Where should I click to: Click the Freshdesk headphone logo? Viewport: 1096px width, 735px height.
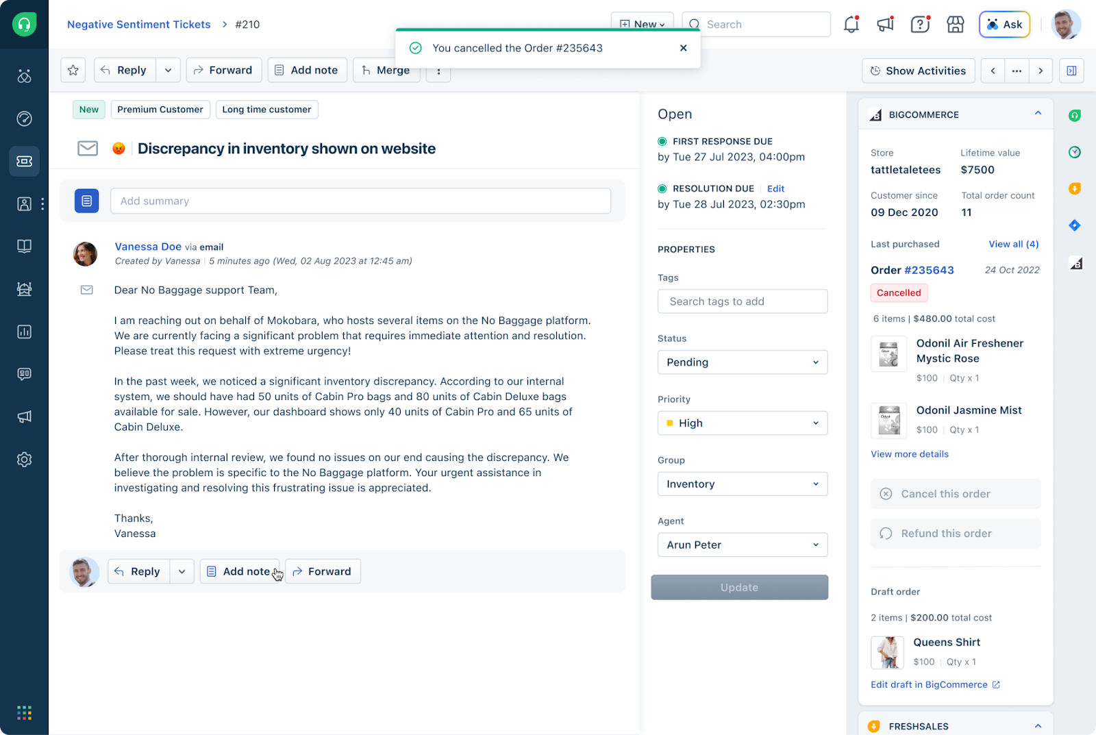tap(24, 24)
